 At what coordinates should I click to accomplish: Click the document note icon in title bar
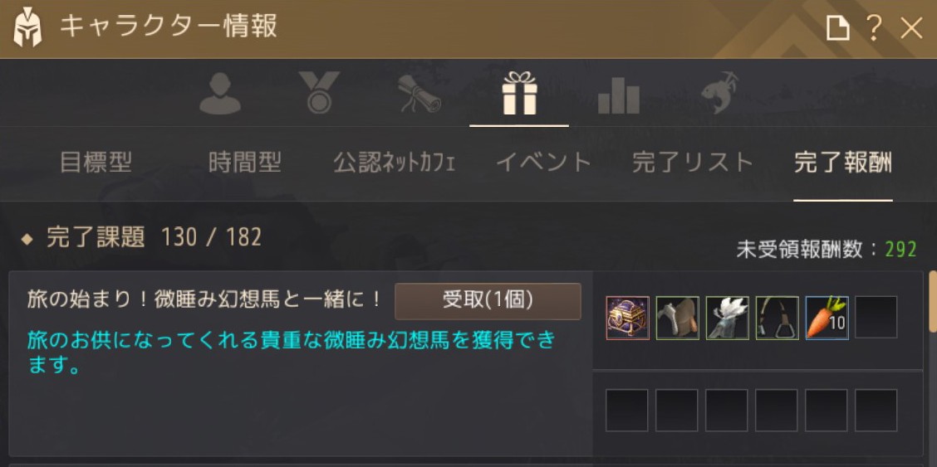pos(837,28)
